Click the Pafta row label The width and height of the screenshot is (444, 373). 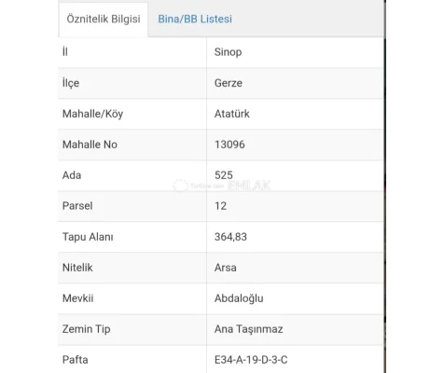(76, 360)
